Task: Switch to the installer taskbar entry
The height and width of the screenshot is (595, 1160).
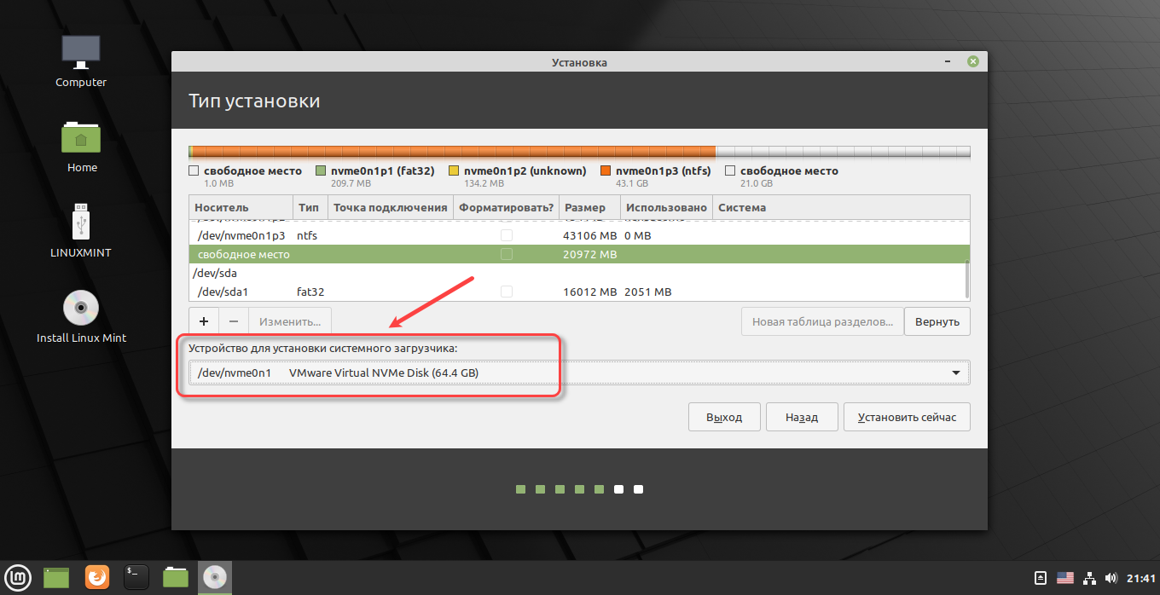Action: coord(214,577)
